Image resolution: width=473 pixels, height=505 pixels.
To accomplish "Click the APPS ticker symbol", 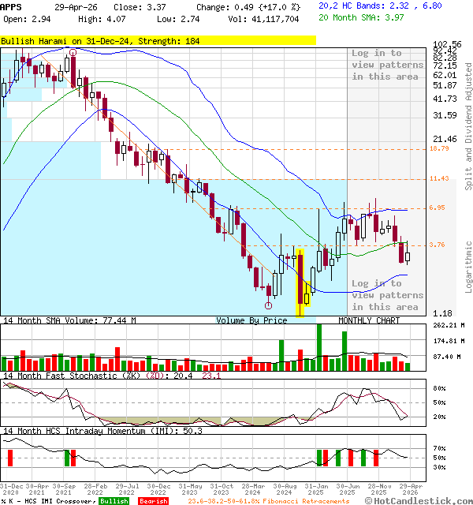I will [11, 6].
